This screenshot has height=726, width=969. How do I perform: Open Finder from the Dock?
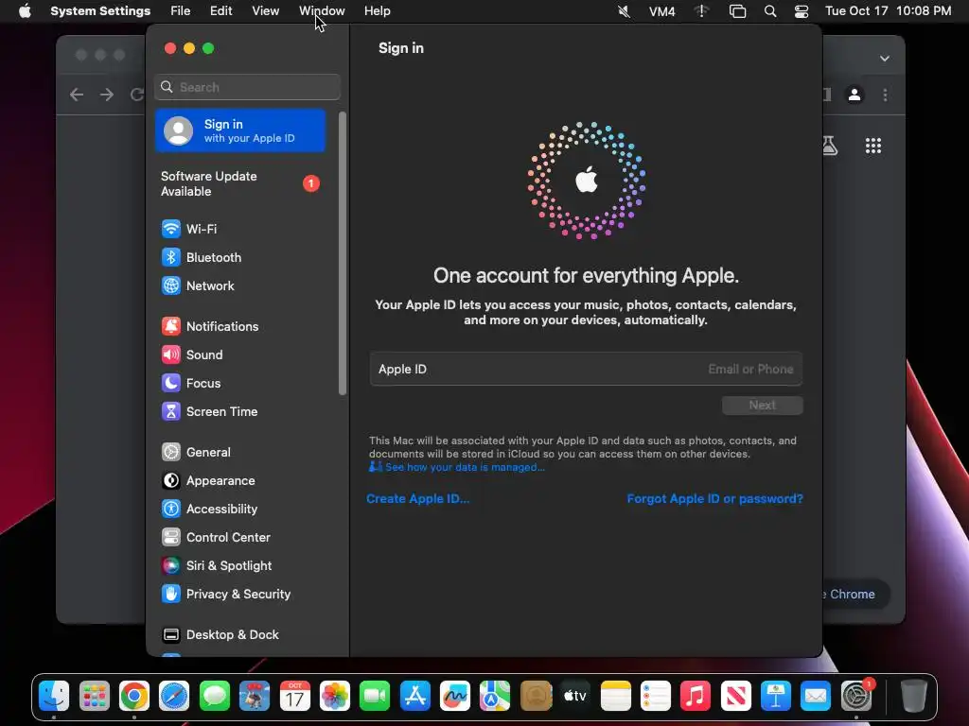point(54,697)
